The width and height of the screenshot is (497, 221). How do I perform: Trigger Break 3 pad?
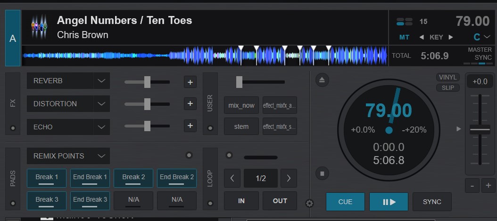47,200
